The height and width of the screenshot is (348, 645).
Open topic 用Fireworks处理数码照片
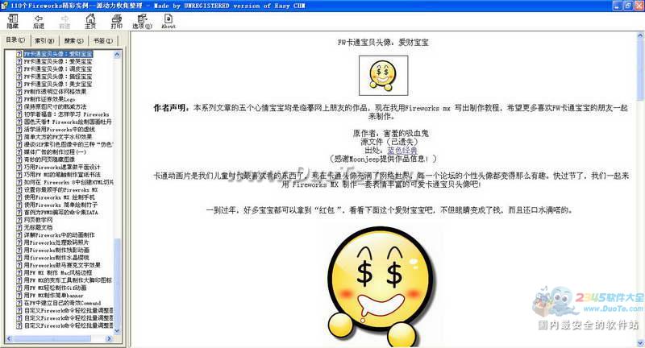[56, 242]
